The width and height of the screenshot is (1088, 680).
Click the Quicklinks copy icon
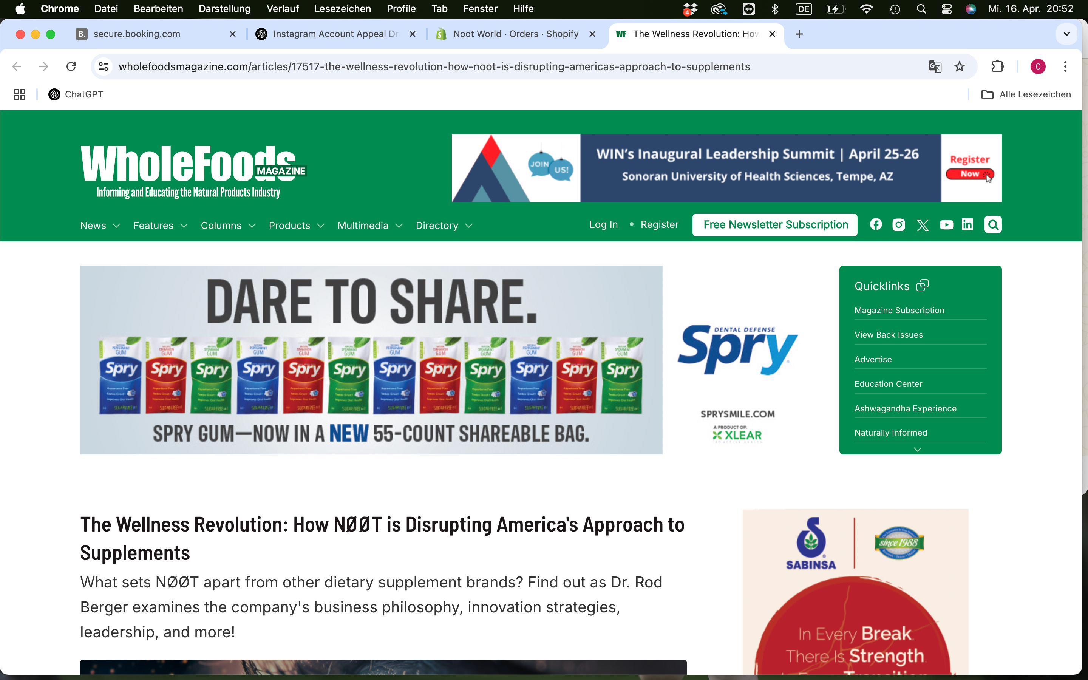tap(922, 285)
